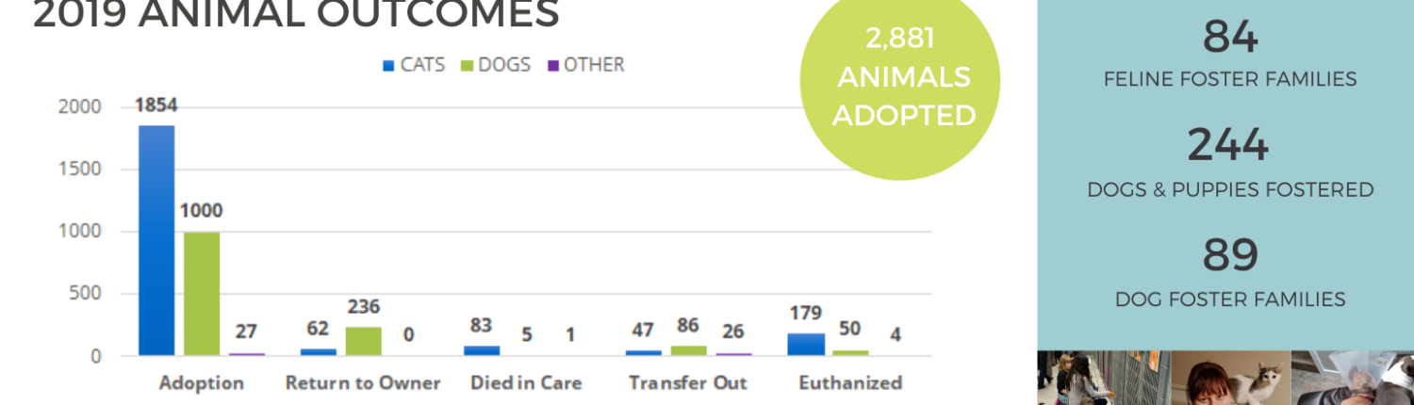Select the green Adoption dogs bar
Viewport: 1414px width, 405px height.
(202, 294)
